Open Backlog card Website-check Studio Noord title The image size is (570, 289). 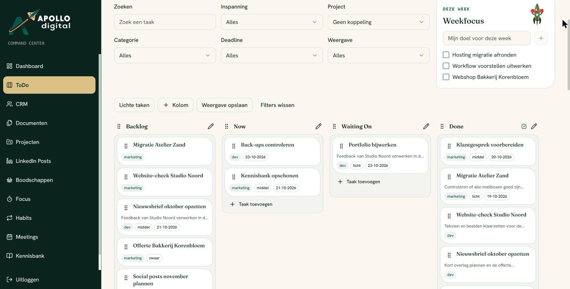pos(168,176)
